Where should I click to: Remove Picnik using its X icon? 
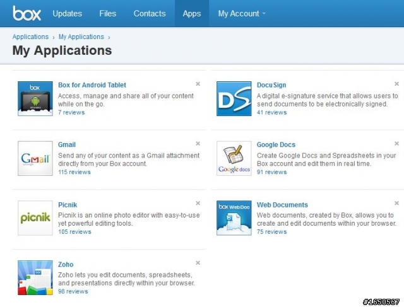coord(198,203)
